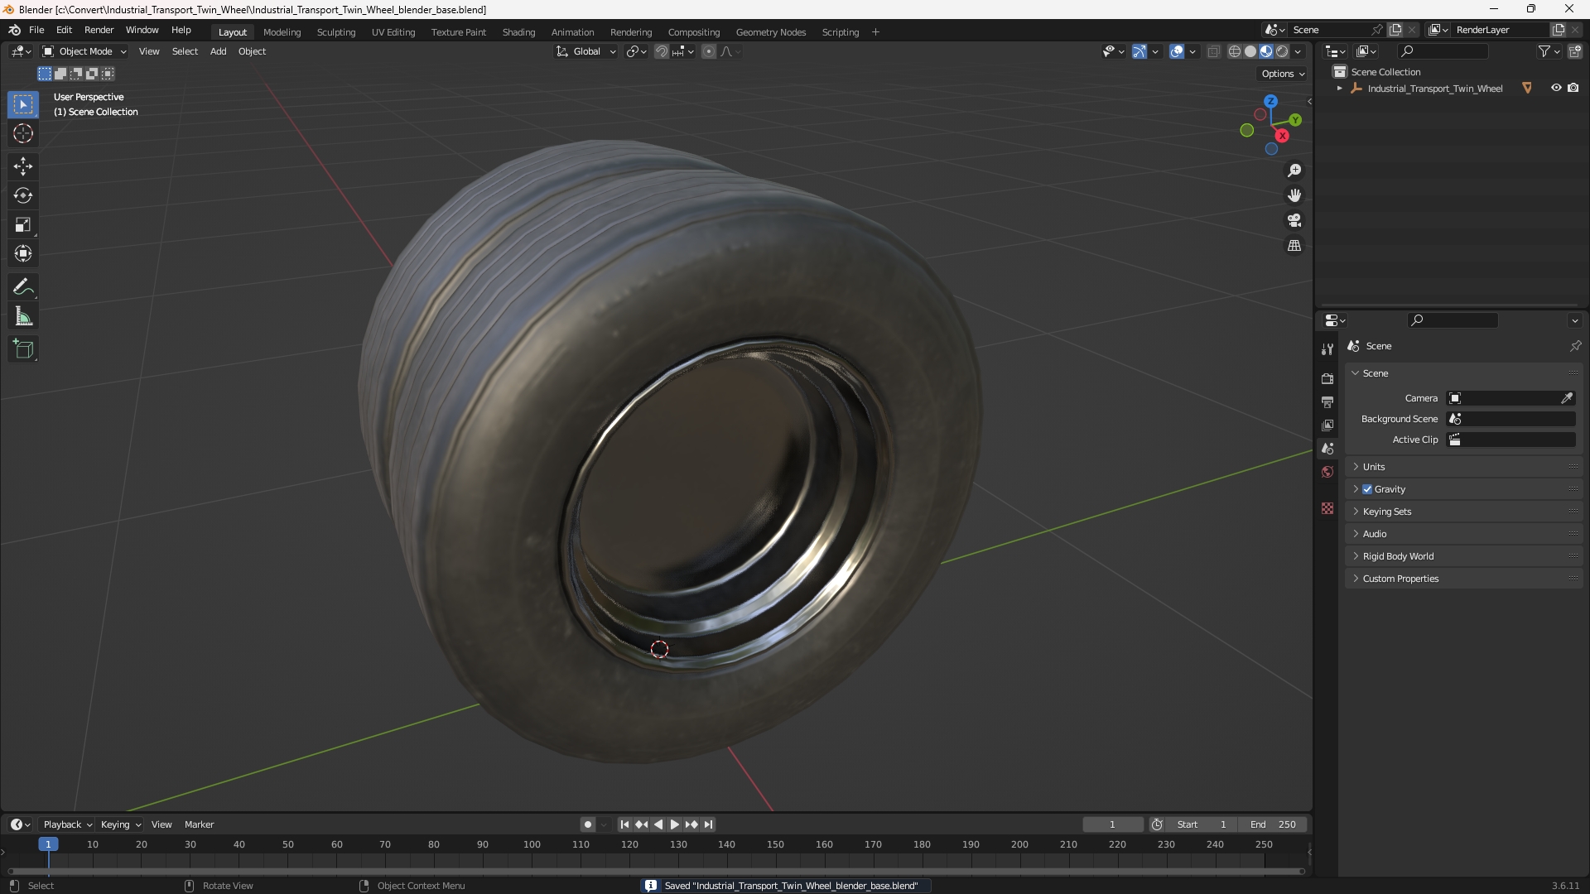
Task: Select the Move tool
Action: pos(23,166)
